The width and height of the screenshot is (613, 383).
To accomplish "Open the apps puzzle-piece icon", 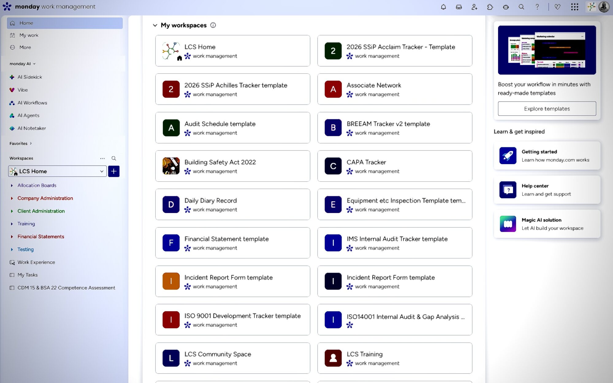I will [490, 7].
